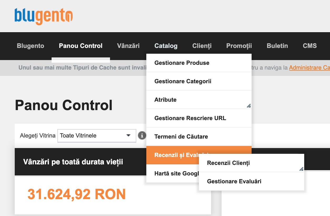Open Gestionare Evaluări submenu item
This screenshot has width=330, height=216.
(252, 181)
